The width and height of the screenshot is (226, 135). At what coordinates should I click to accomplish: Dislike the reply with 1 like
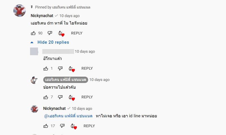[x=60, y=68]
